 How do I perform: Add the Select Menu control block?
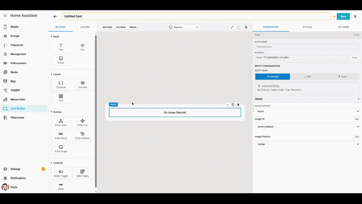pyautogui.click(x=82, y=173)
